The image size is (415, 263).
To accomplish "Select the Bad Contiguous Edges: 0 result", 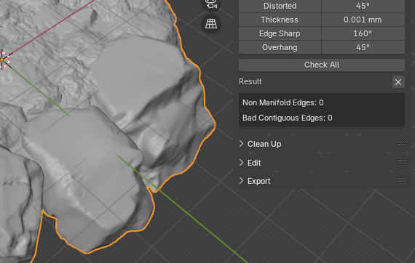I will [x=288, y=118].
